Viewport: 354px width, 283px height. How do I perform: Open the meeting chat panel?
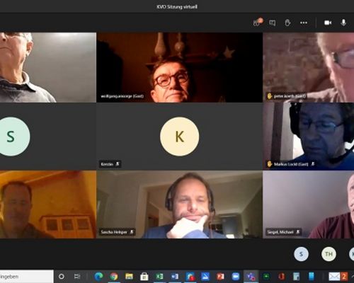pos(272,23)
